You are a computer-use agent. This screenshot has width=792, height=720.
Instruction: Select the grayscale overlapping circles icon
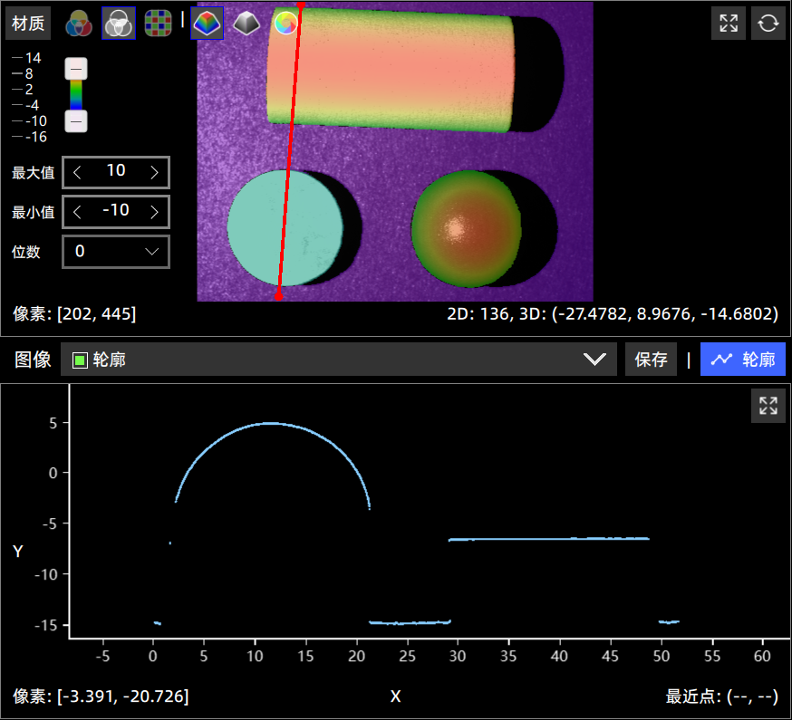(118, 24)
